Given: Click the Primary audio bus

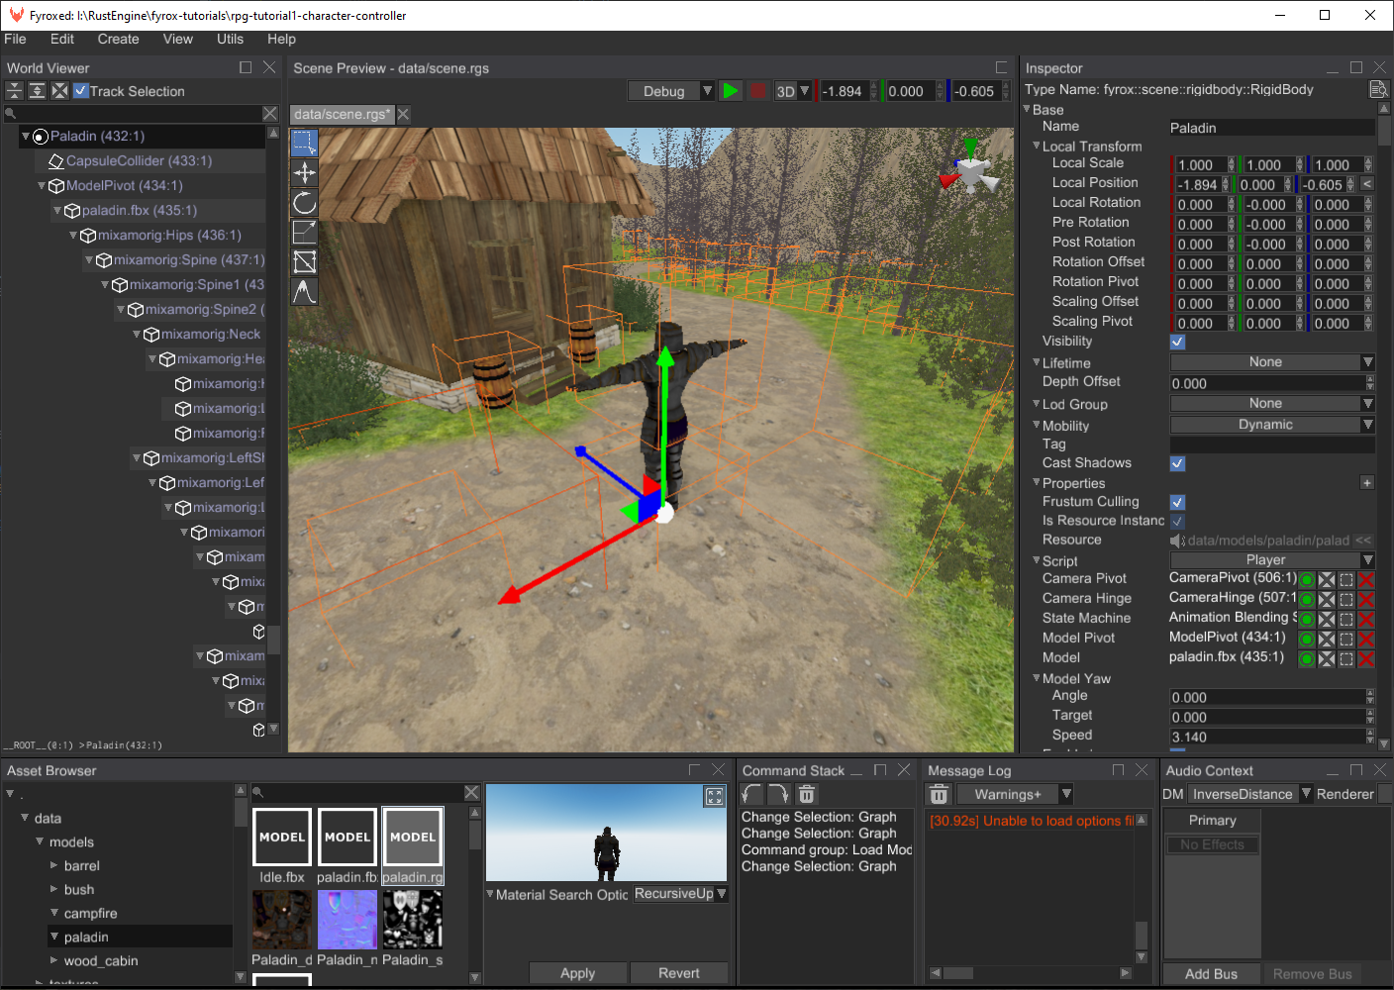Looking at the screenshot, I should (1212, 821).
